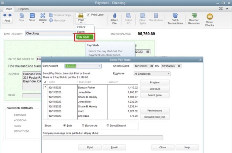
Task: Click the Select All button
Action: click(x=155, y=89)
